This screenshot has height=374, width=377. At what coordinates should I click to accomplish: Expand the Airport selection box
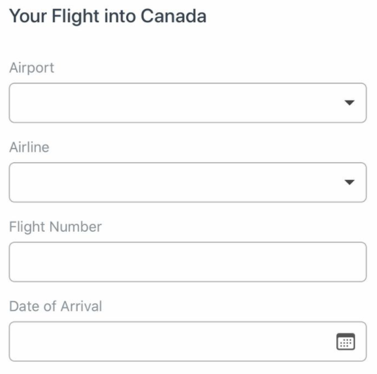tap(187, 103)
